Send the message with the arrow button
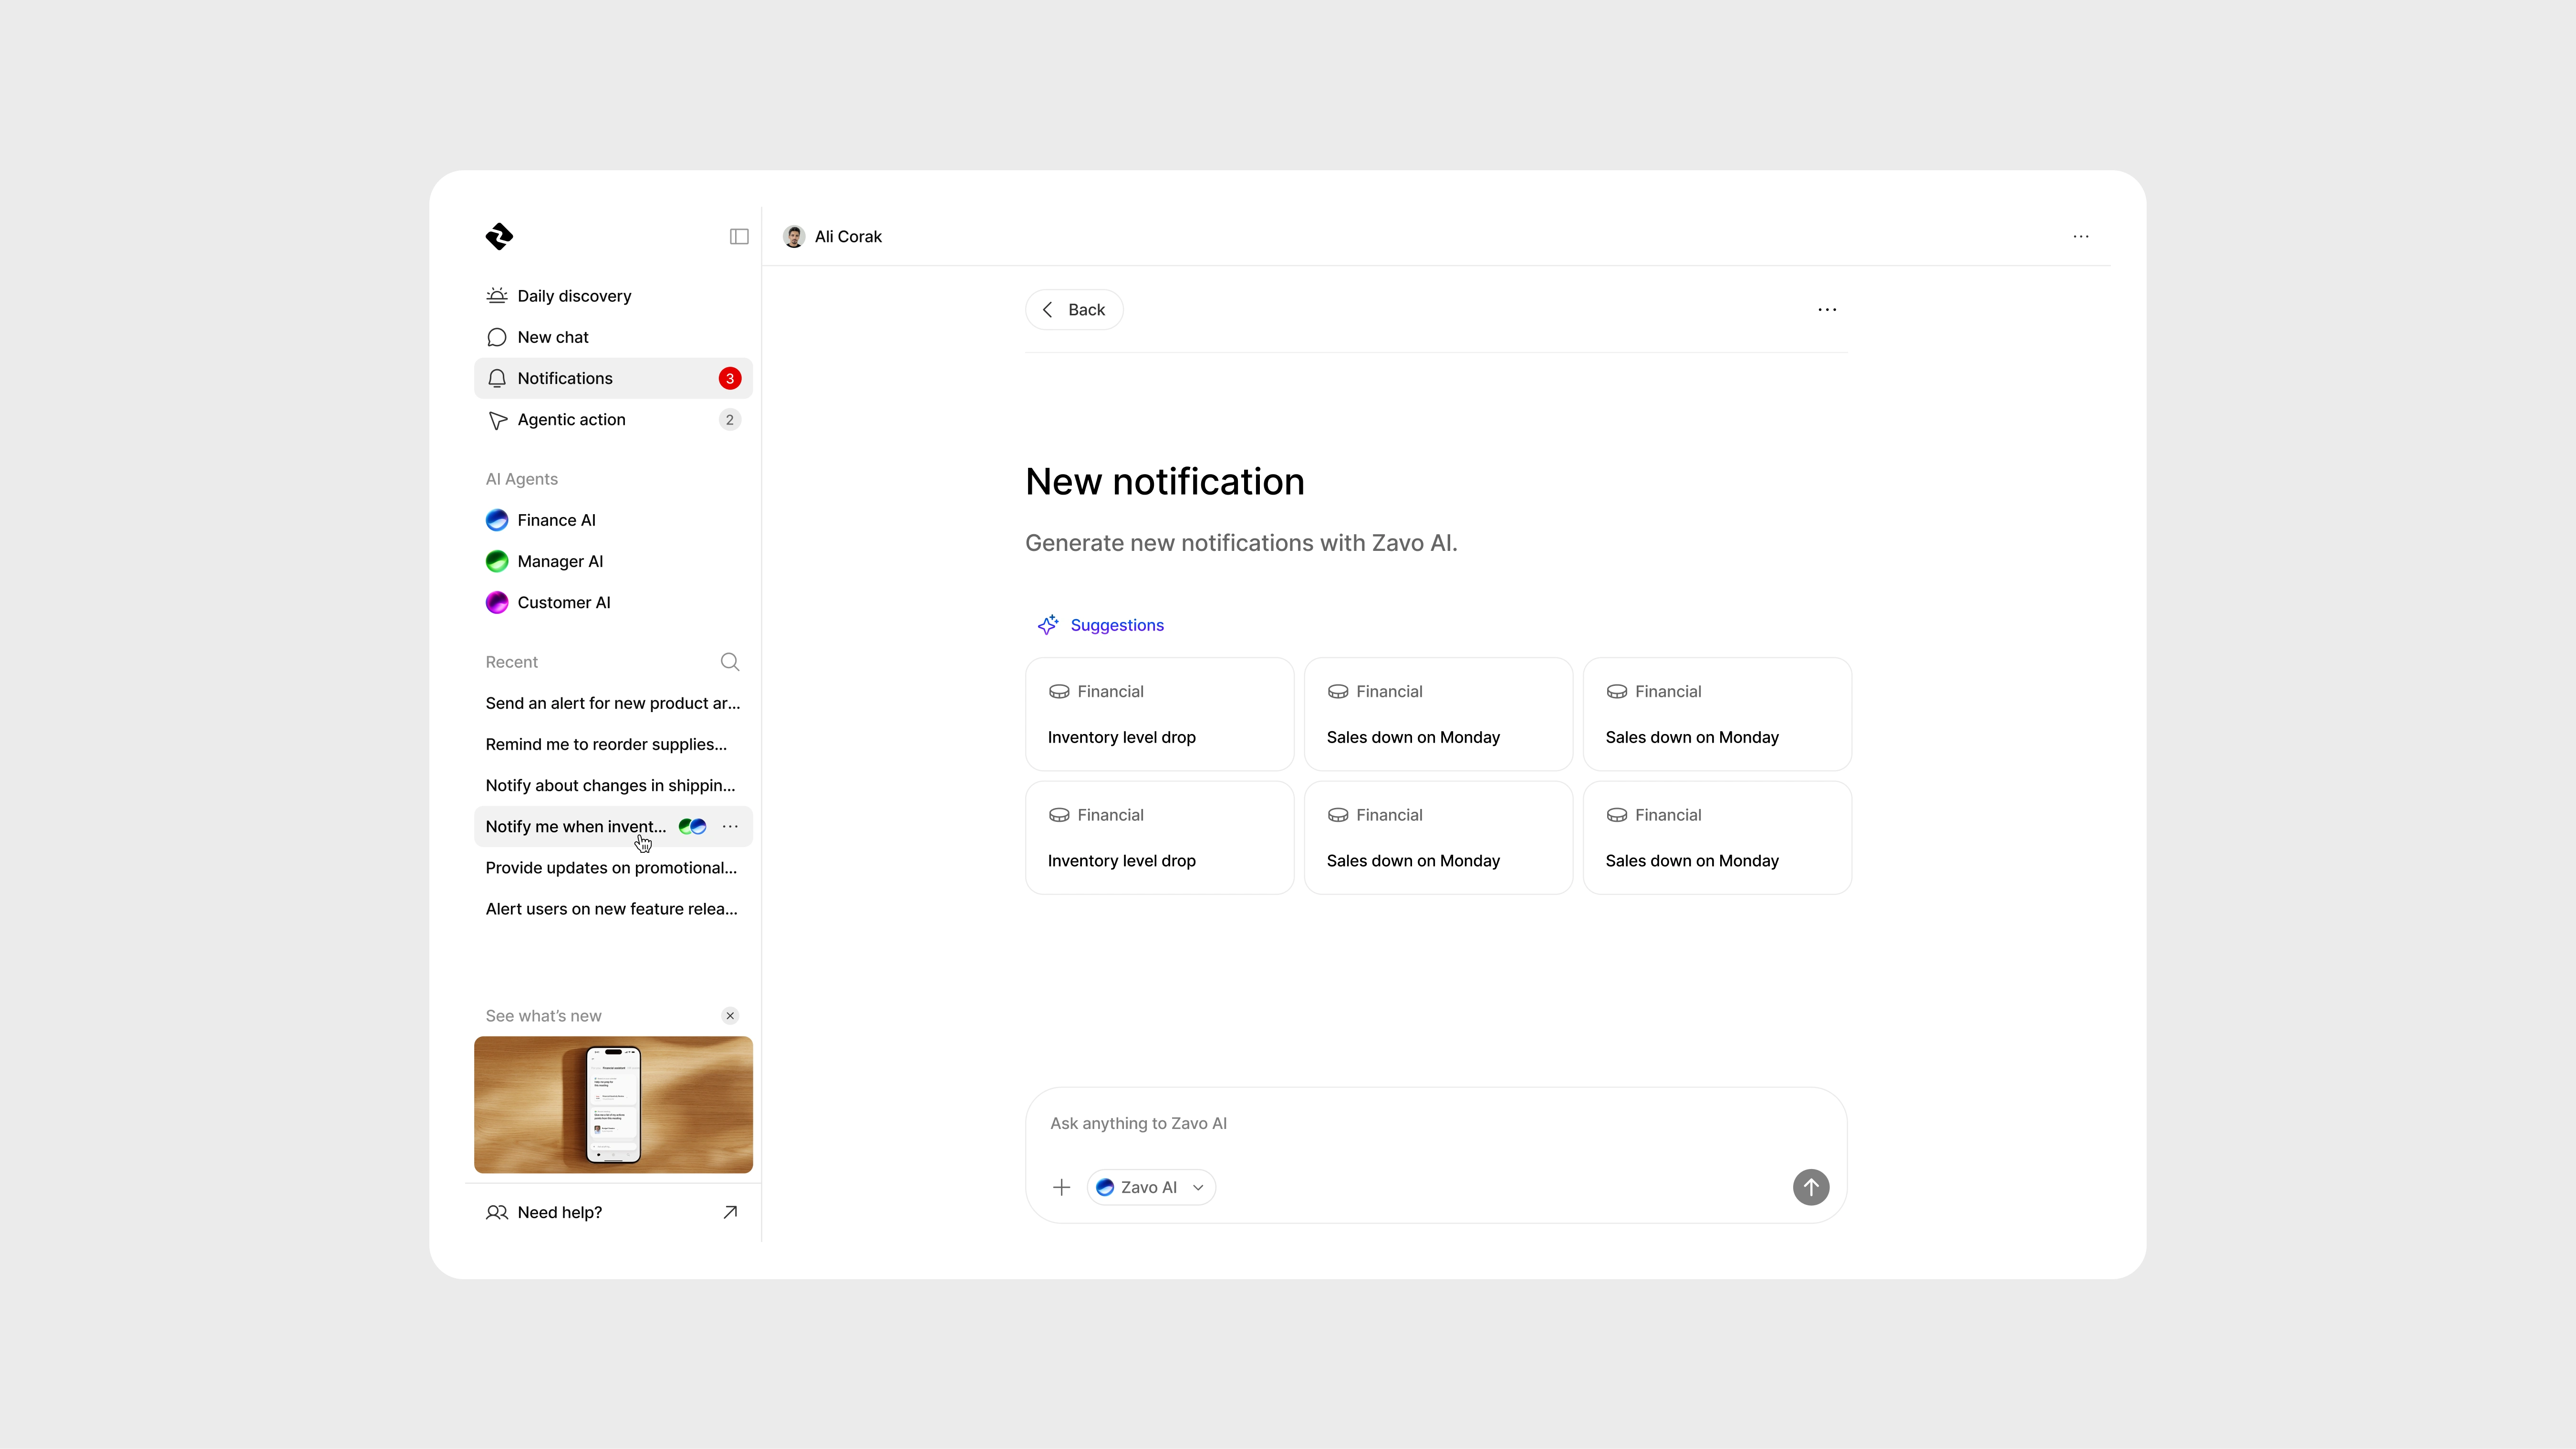The width and height of the screenshot is (2576, 1449). [x=1810, y=1187]
